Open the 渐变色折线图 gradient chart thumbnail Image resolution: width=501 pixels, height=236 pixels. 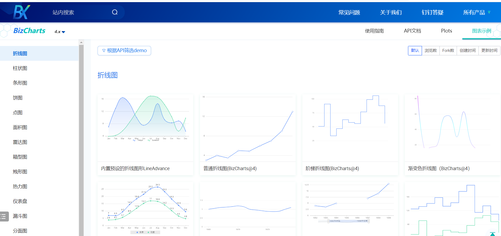453,128
